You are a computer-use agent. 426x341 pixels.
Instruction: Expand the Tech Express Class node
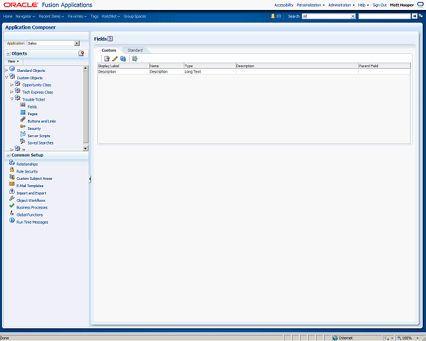12,92
